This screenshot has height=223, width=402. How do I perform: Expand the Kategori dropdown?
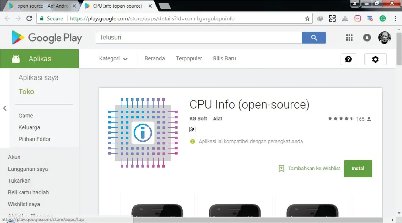click(x=113, y=59)
